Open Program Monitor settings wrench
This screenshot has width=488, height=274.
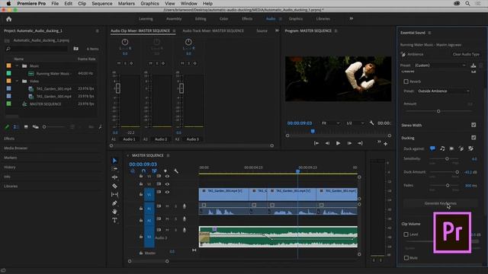371,123
